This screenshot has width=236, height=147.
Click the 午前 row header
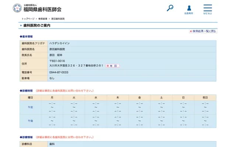pos(31,107)
